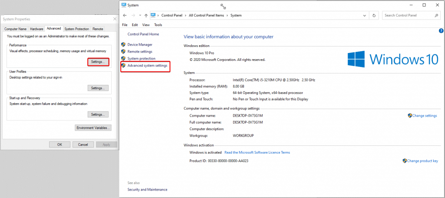Click Cancel in System Properties
Viewport: 445px width, 198px height.
(x=83, y=144)
